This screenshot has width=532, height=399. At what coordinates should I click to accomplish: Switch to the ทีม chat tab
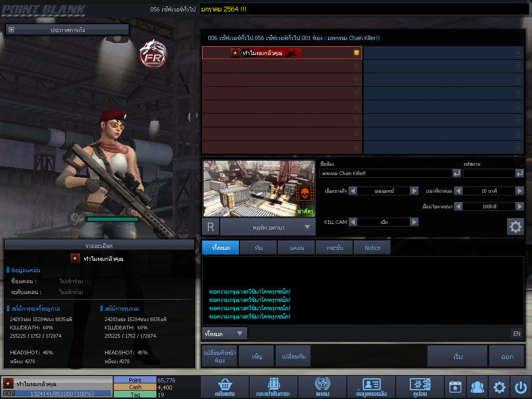click(259, 248)
